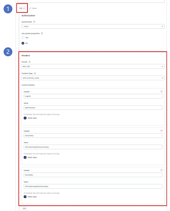Click the 추가 add button
170x211 pixels.
pos(24,208)
